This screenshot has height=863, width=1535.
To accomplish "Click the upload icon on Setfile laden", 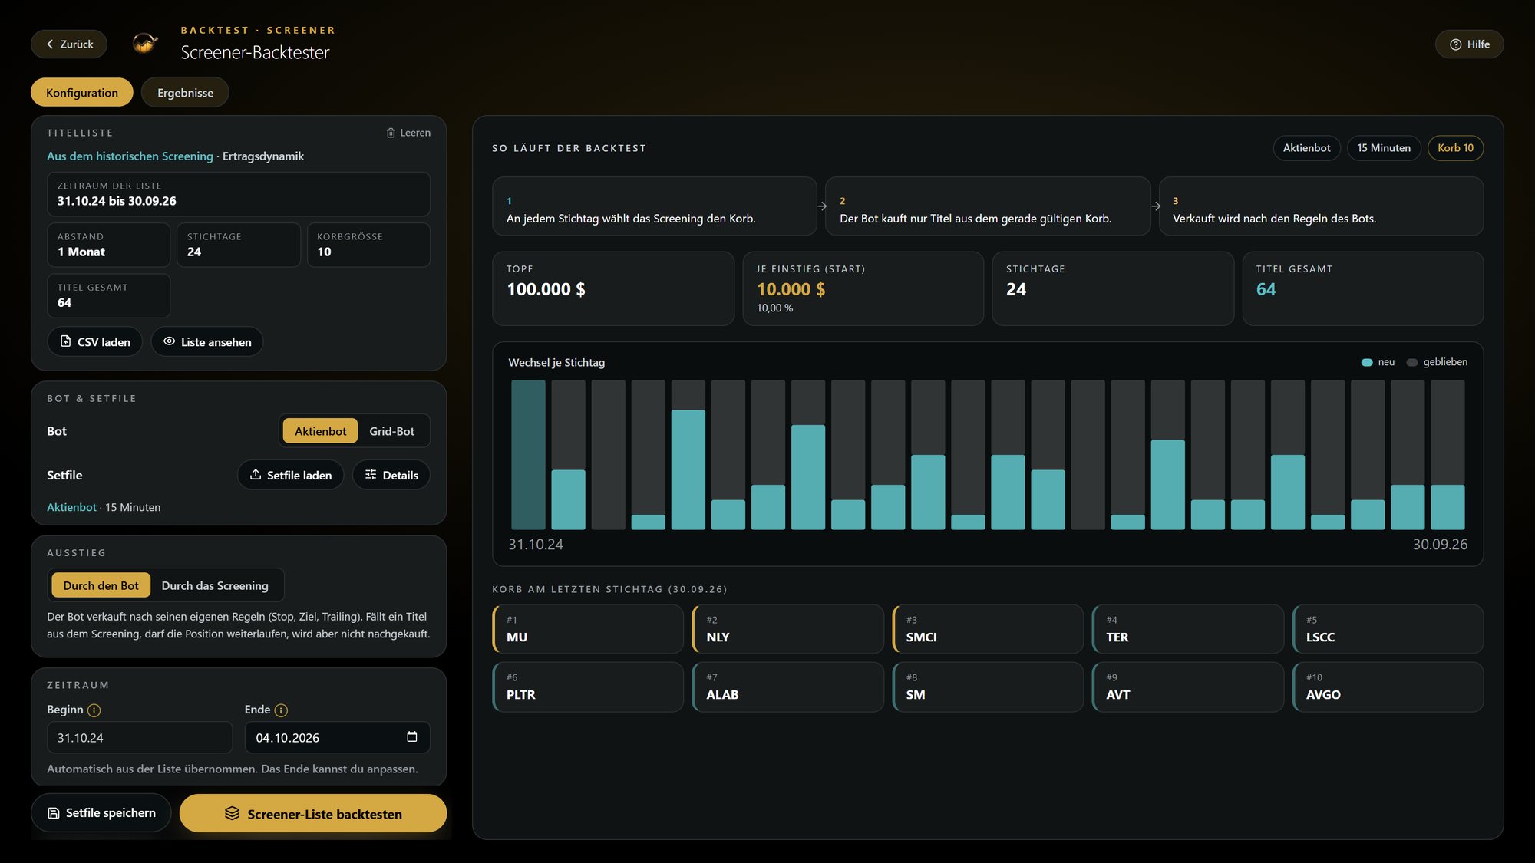I will [256, 475].
